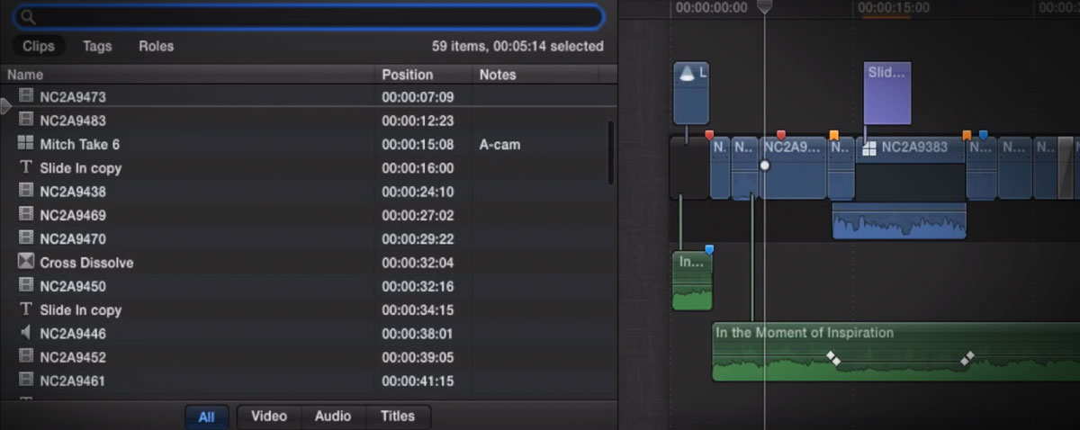Filter the index to Video items
The image size is (1080, 430).
(x=269, y=417)
